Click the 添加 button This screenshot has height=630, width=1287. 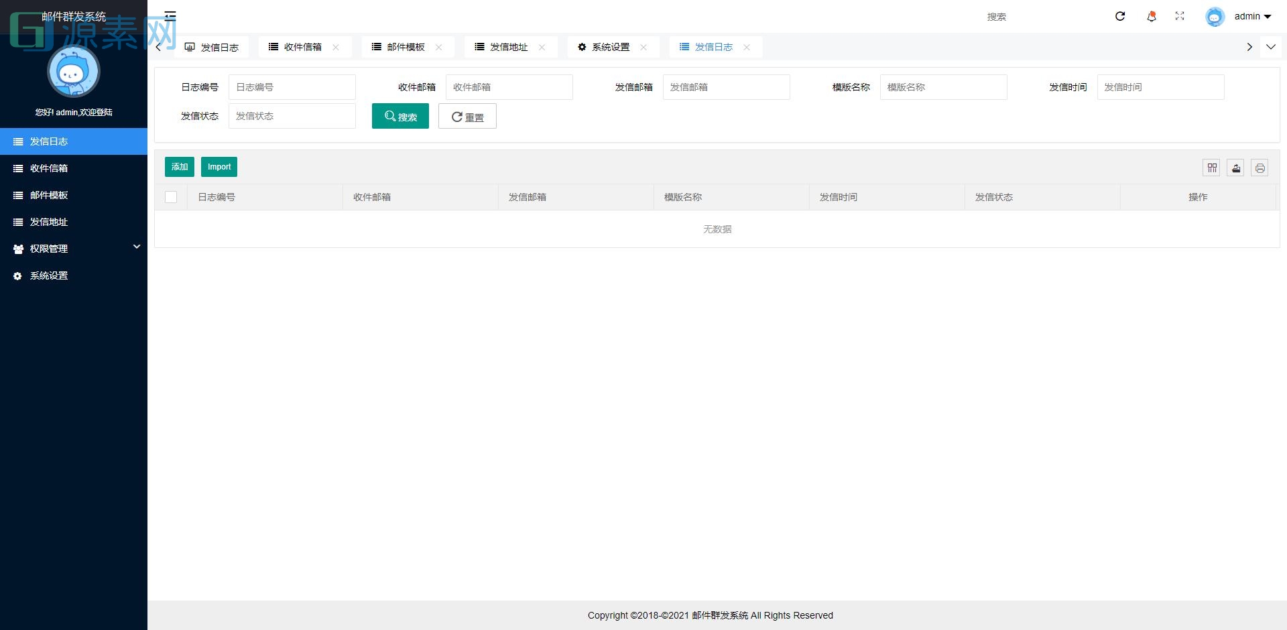179,166
